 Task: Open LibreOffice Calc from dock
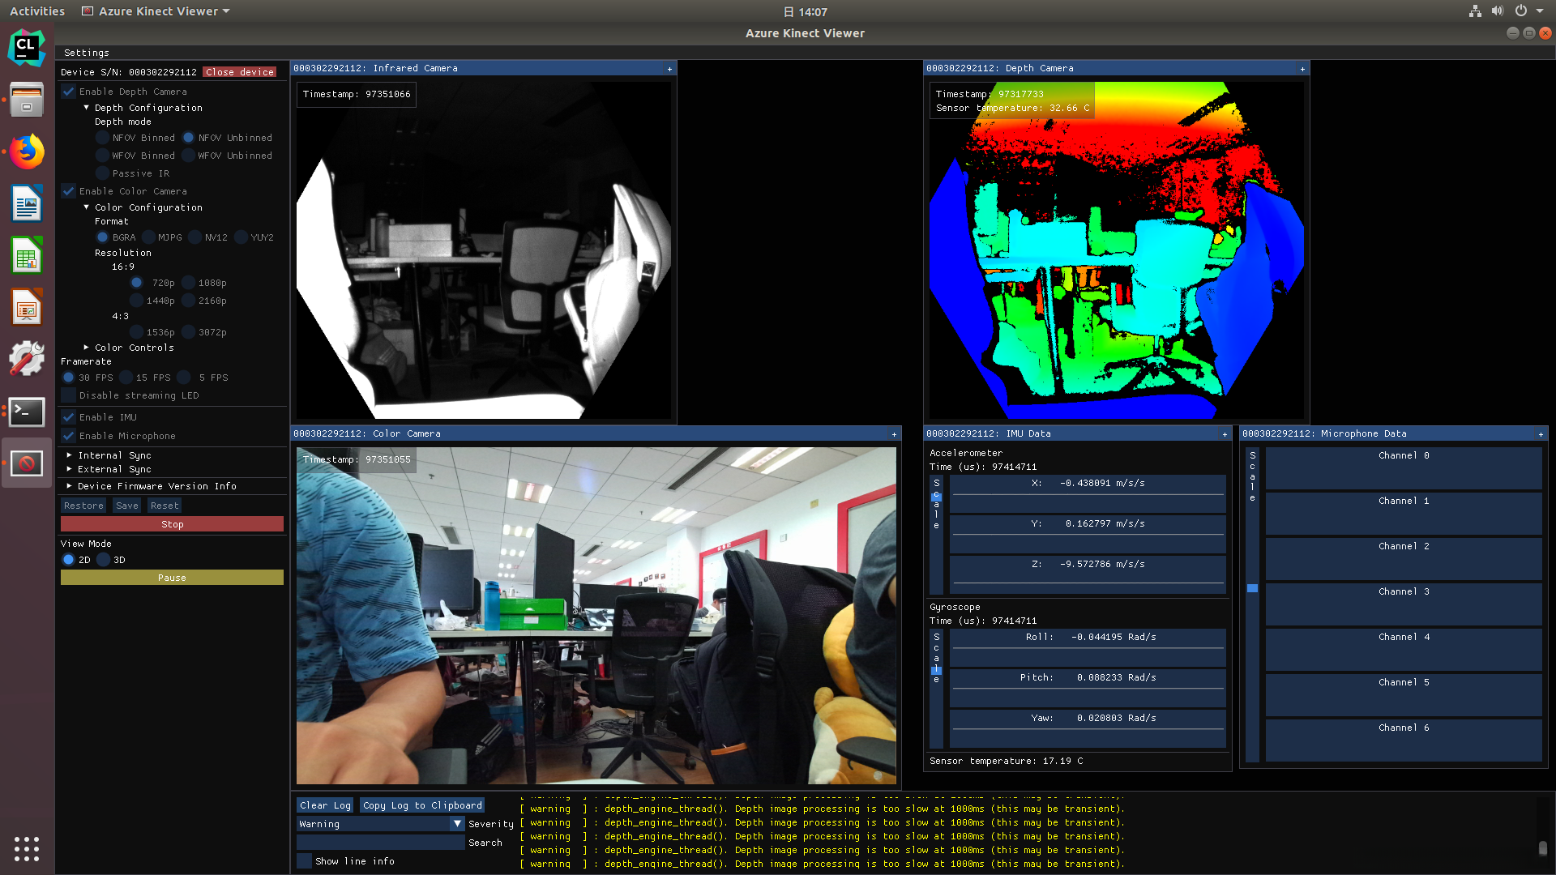pyautogui.click(x=26, y=256)
